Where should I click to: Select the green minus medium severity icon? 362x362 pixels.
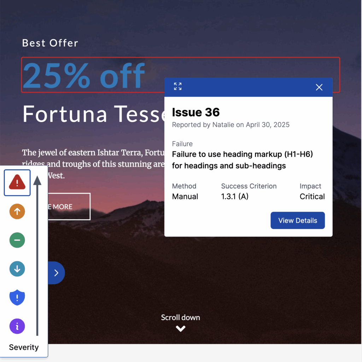(x=17, y=240)
